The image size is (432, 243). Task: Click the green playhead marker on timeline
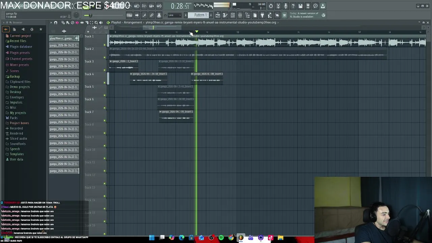point(197,32)
